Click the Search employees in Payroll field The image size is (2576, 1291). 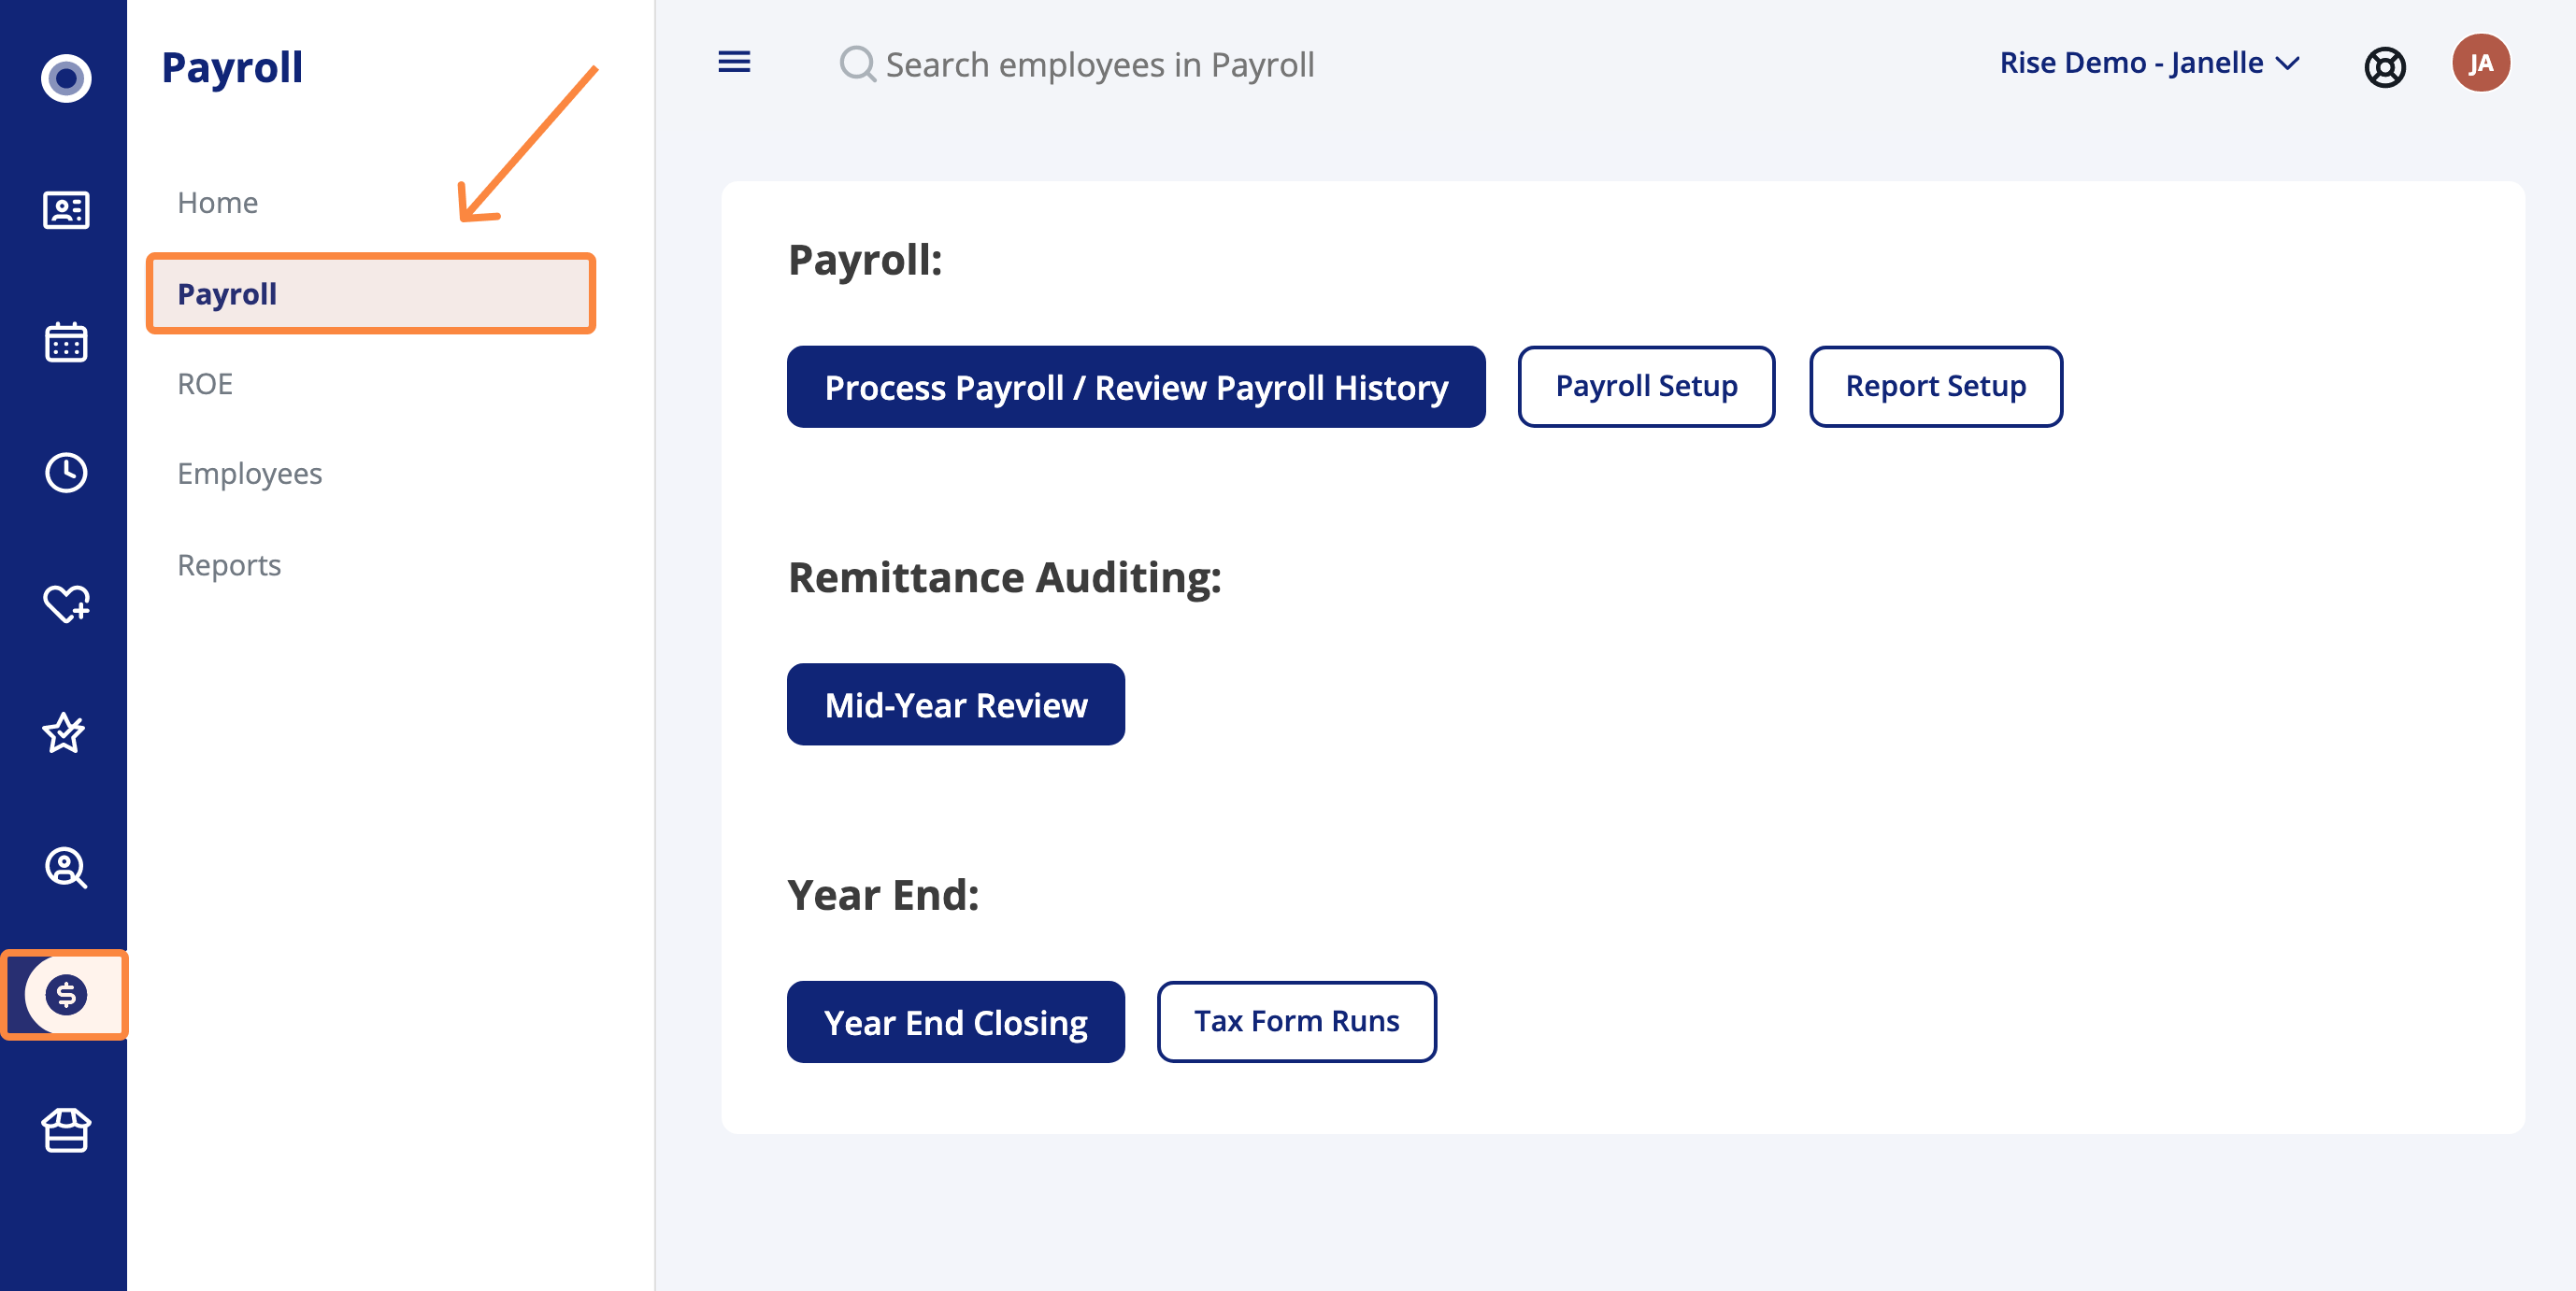[x=1099, y=65]
